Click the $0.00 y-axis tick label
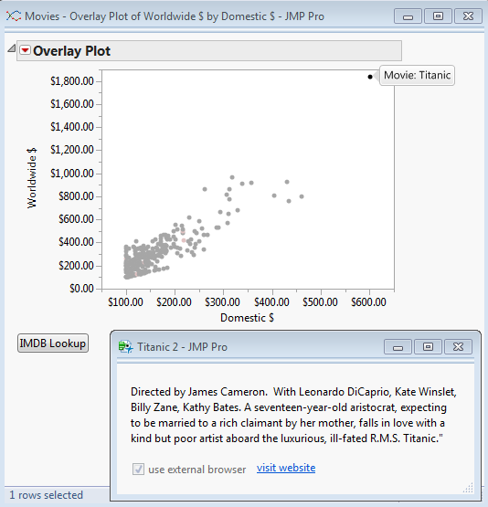 (81, 288)
